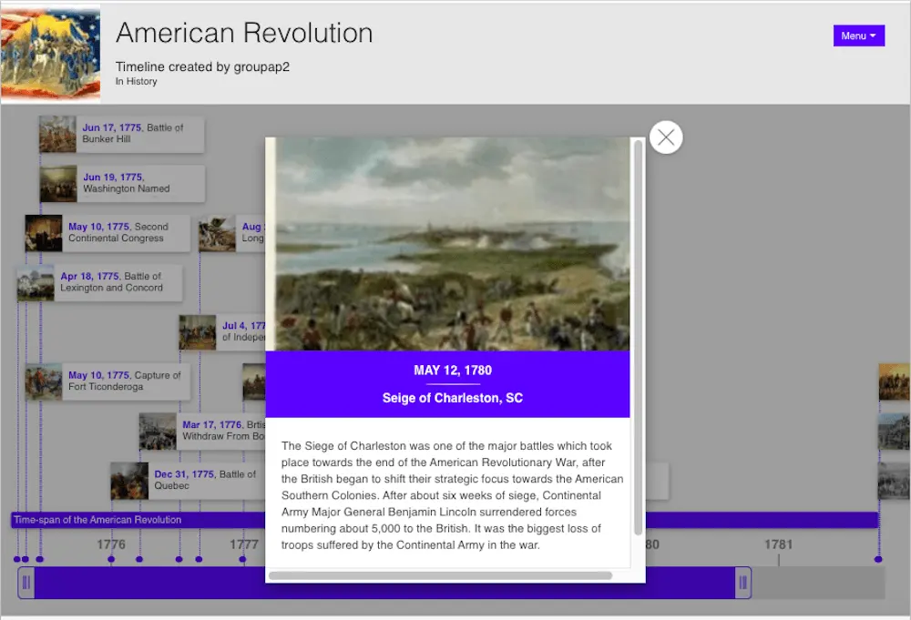Open the Menu dropdown
Image resolution: width=911 pixels, height=620 pixels.
coord(859,36)
